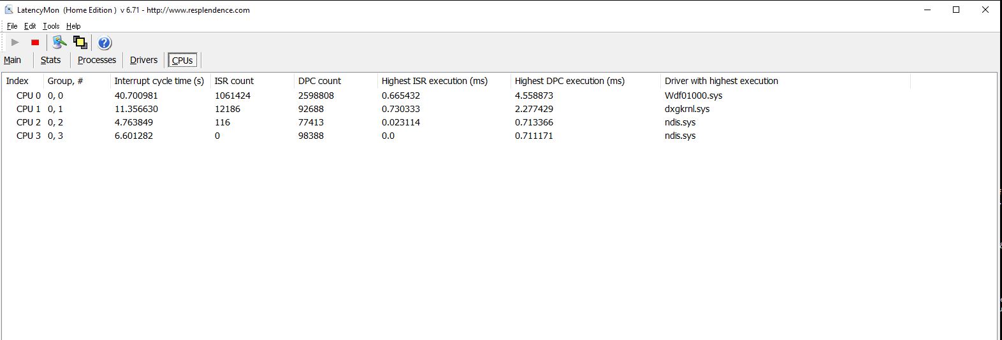Click the yellow overlapping windows toolbar icon
The height and width of the screenshot is (340, 1002).
pyautogui.click(x=80, y=43)
